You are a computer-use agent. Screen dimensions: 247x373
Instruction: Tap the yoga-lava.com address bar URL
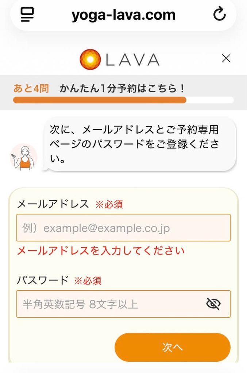(123, 15)
